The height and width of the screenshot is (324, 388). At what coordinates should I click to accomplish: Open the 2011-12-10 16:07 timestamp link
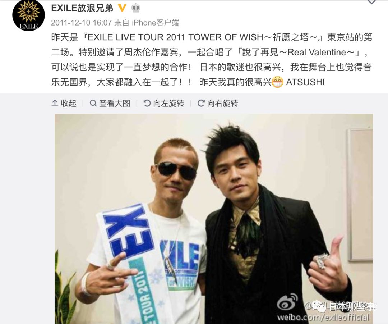point(82,23)
